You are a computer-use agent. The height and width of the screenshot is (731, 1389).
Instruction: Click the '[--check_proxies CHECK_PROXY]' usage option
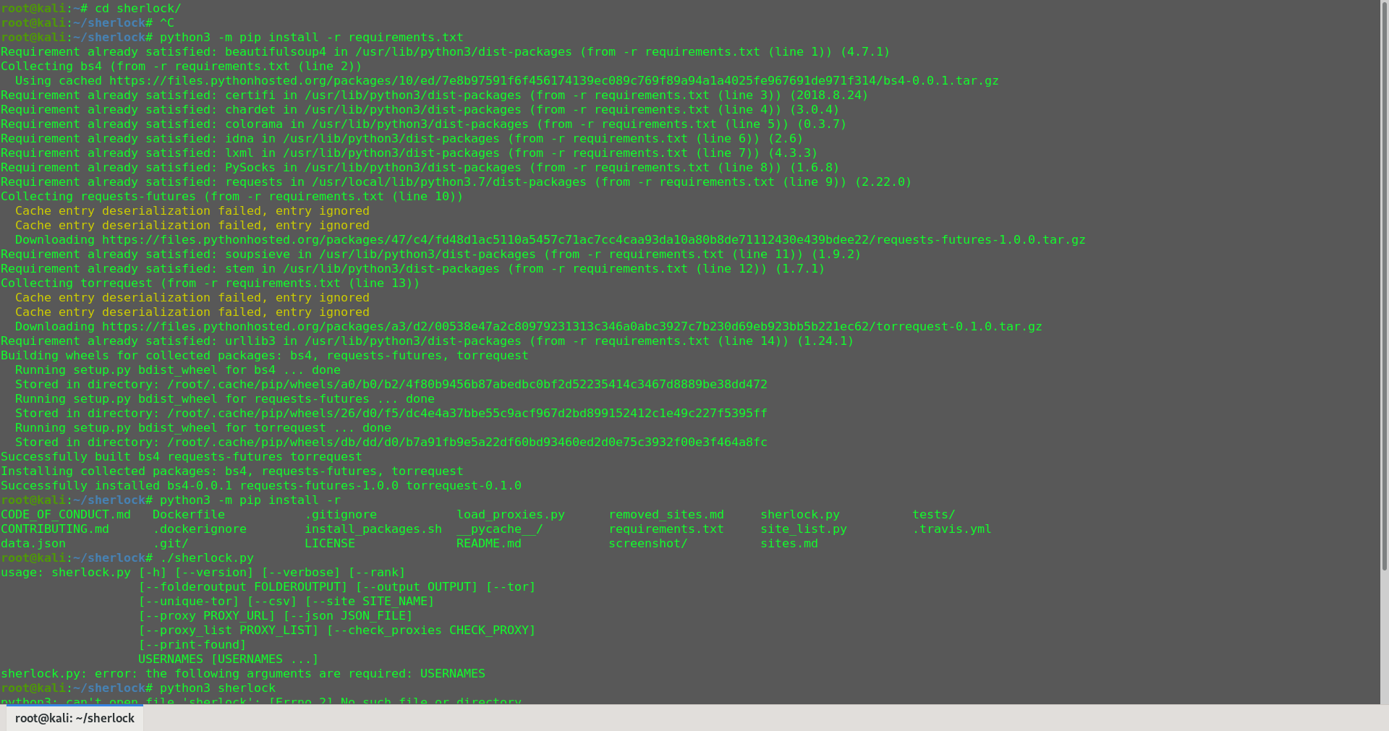431,630
